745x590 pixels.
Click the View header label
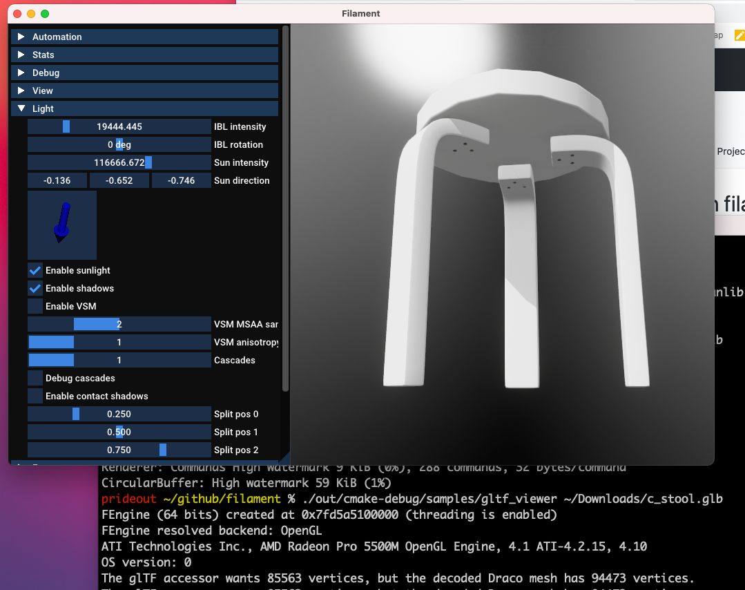[43, 91]
